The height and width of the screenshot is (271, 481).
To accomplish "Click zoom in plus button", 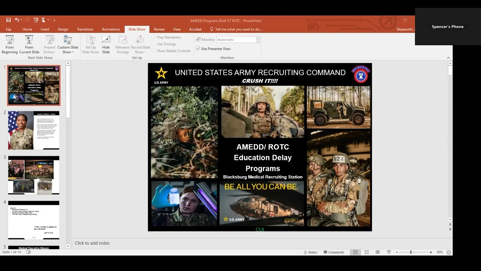I will (x=431, y=252).
